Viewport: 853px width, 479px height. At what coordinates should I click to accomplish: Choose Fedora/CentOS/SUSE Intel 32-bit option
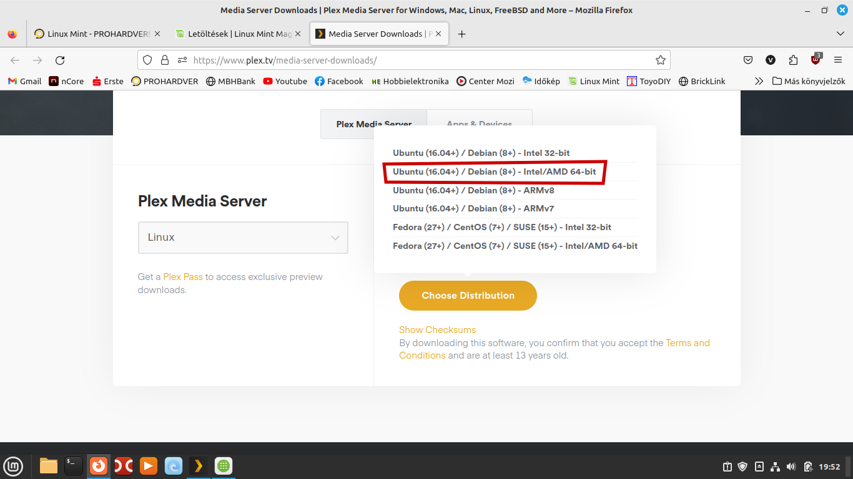(x=502, y=227)
